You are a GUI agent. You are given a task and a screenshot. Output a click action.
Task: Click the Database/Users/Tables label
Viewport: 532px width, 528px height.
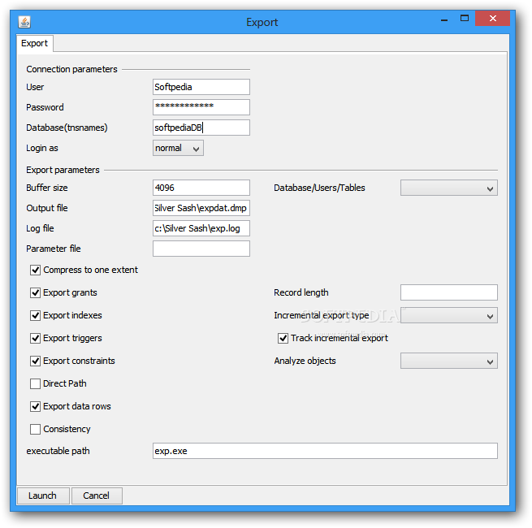(x=319, y=188)
